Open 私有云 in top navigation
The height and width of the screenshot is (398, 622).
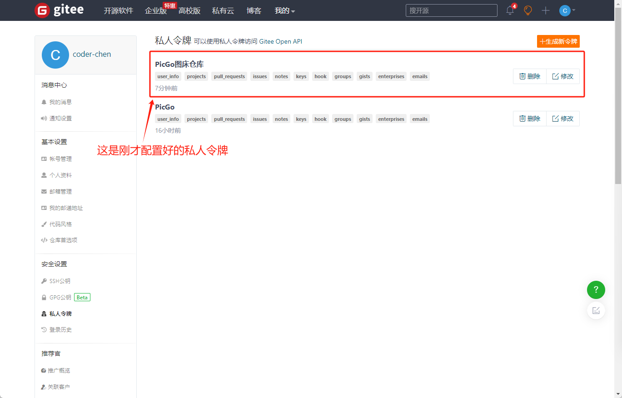tap(223, 10)
